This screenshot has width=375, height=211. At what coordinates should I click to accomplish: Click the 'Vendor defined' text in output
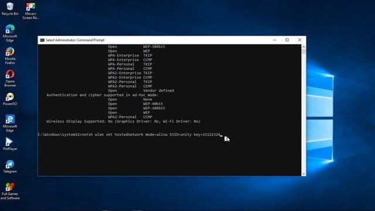[159, 91]
